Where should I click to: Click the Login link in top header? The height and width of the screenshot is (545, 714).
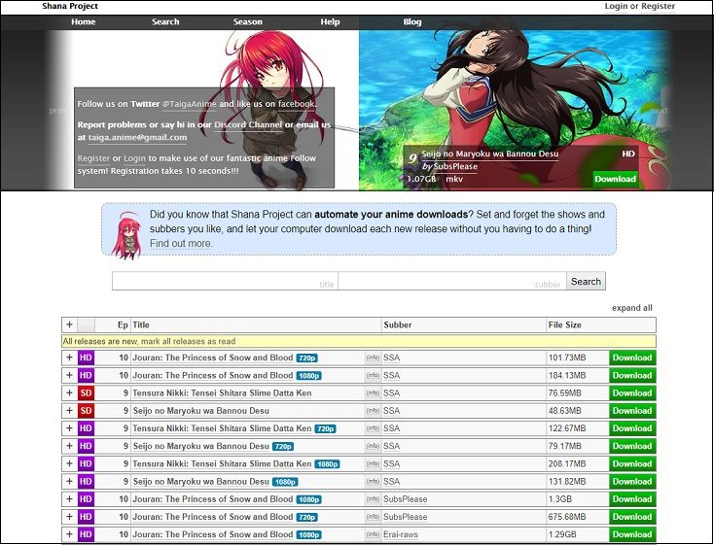tap(616, 7)
